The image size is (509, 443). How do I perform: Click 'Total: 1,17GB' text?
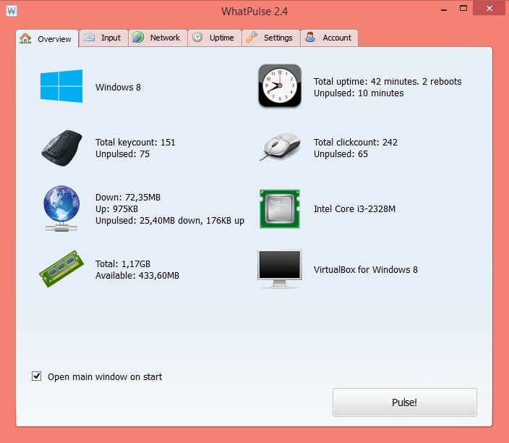coord(123,263)
